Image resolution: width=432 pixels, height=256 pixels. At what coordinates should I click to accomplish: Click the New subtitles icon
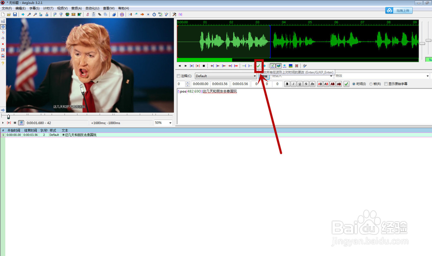coord(3,14)
